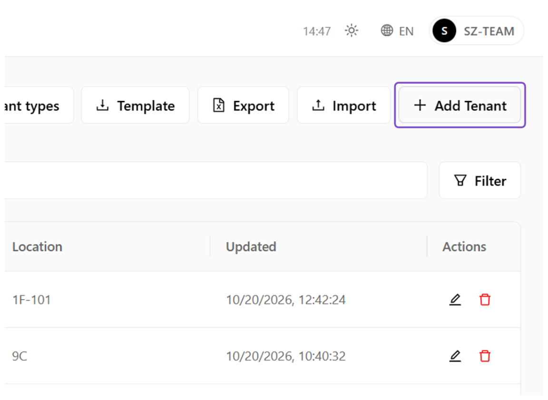Click the 10/20/2026, 12:42:24 timestamp
Image resolution: width=548 pixels, height=400 pixels.
(285, 300)
